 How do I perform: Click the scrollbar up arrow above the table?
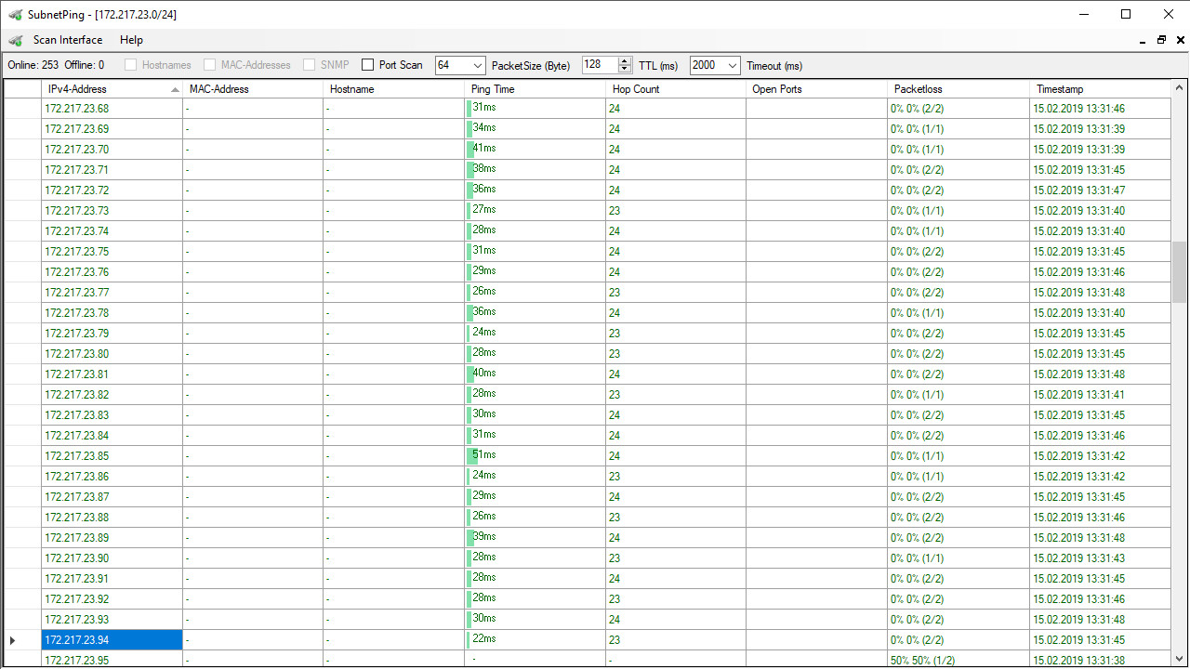pos(1179,88)
